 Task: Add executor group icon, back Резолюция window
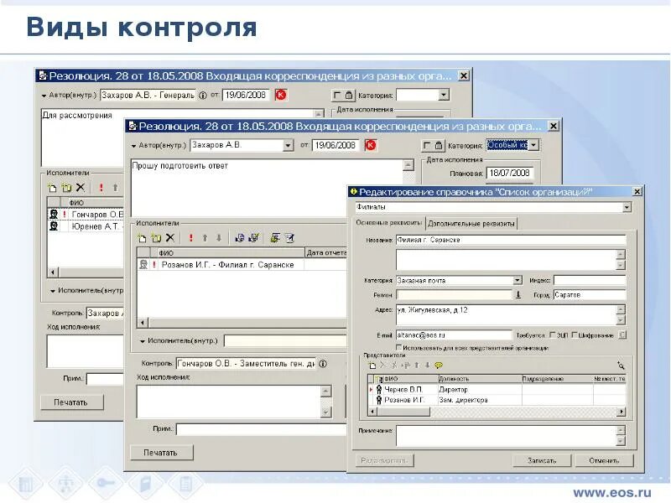pyautogui.click(x=66, y=187)
